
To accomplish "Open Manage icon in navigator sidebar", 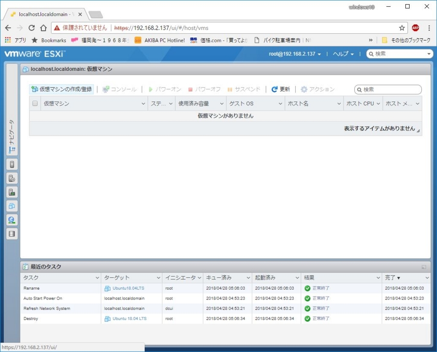I will click(12, 178).
